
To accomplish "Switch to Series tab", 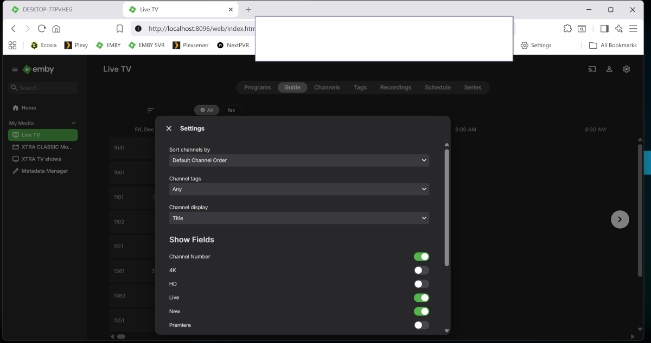I will (473, 87).
